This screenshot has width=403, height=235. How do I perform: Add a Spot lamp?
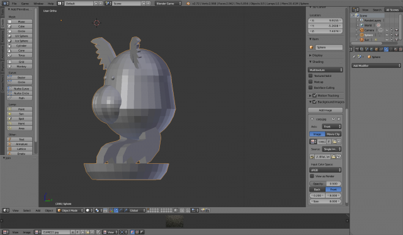20,119
